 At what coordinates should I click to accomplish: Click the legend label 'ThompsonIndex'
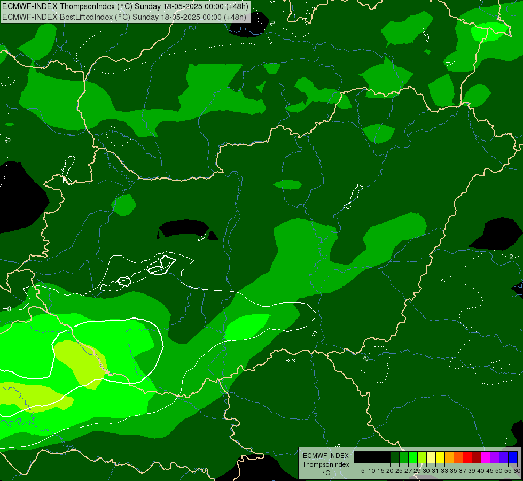click(x=326, y=464)
